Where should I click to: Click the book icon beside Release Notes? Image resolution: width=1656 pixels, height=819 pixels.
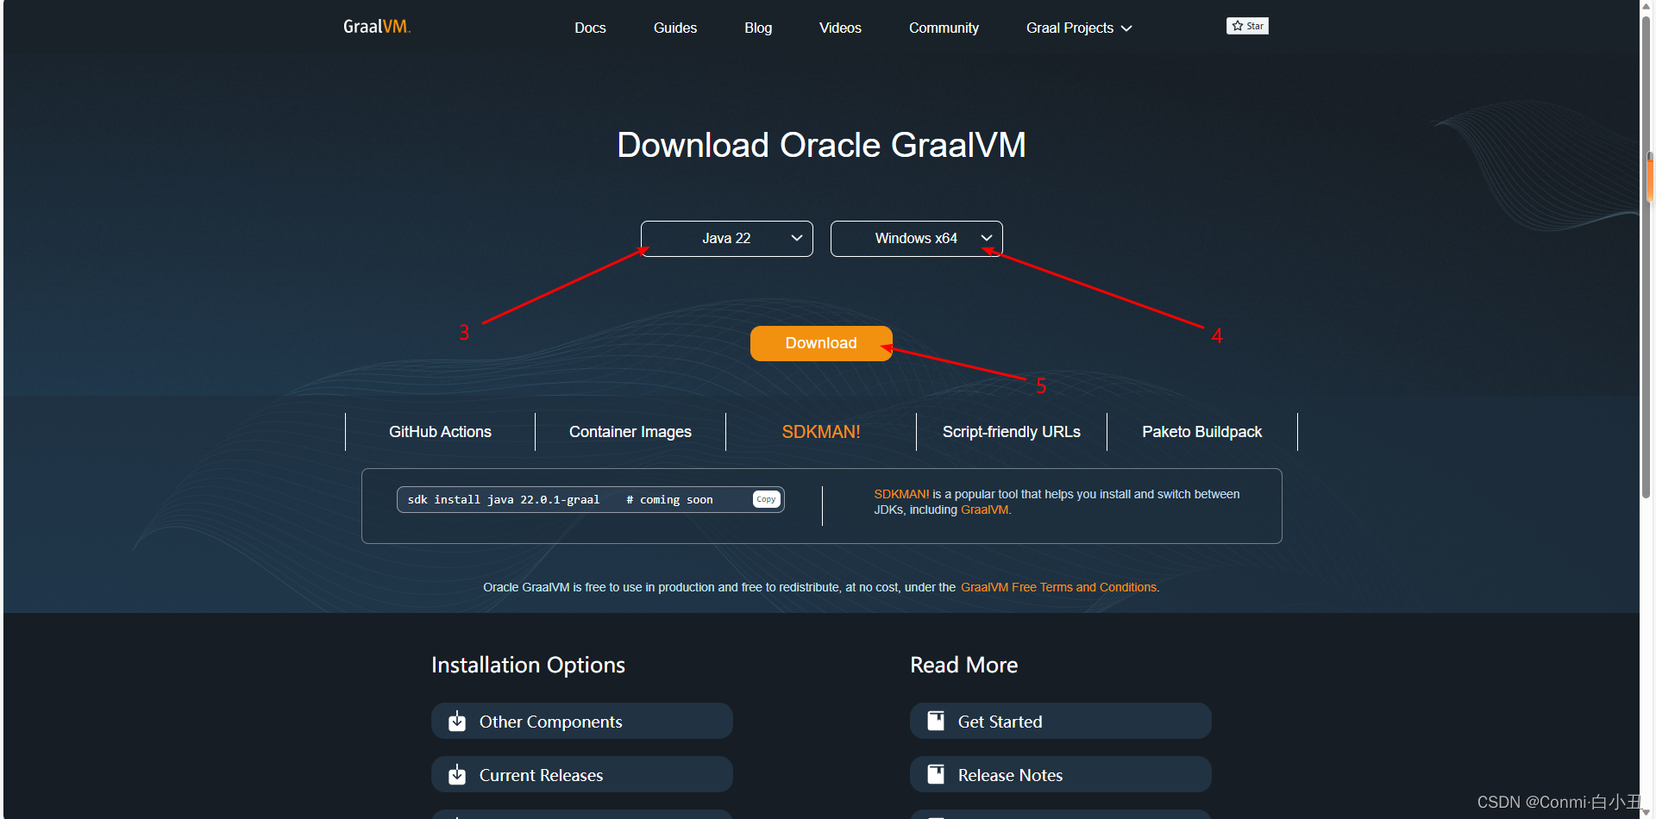pyautogui.click(x=935, y=774)
